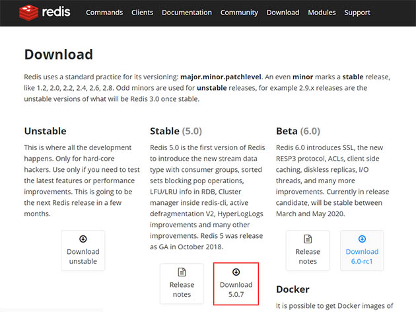Image resolution: width=416 pixels, height=312 pixels.
Task: Open the Commands menu item
Action: pos(104,13)
